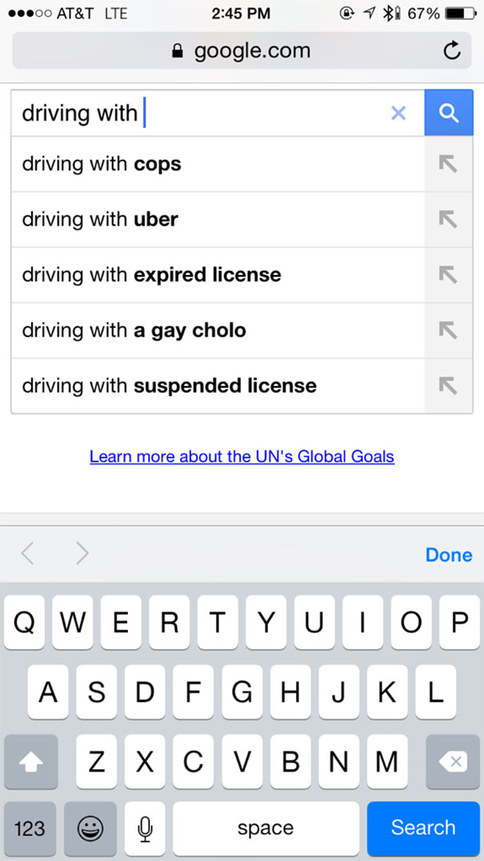Tap the diagonal arrow beside 'driving with cops'
Viewport: 484px width, 861px height.
click(x=449, y=164)
